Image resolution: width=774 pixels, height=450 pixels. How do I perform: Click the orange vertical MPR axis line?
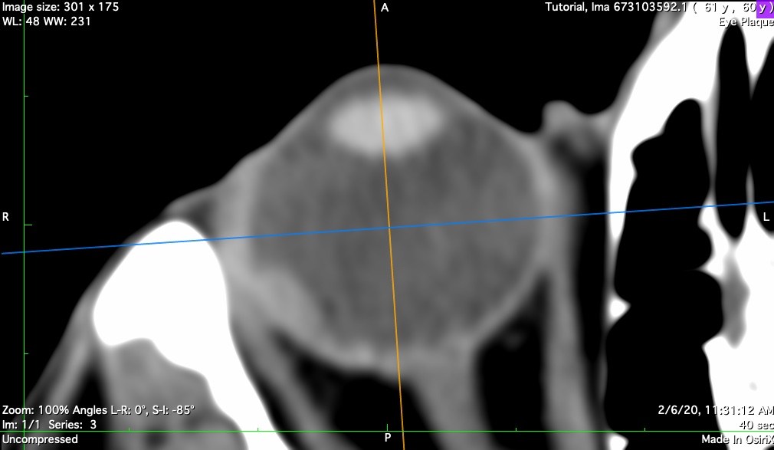tap(382, 115)
